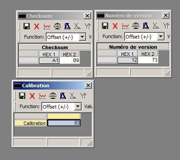Select blue weight icon in Numéro de version window
The width and height of the screenshot is (180, 160).
click(146, 26)
